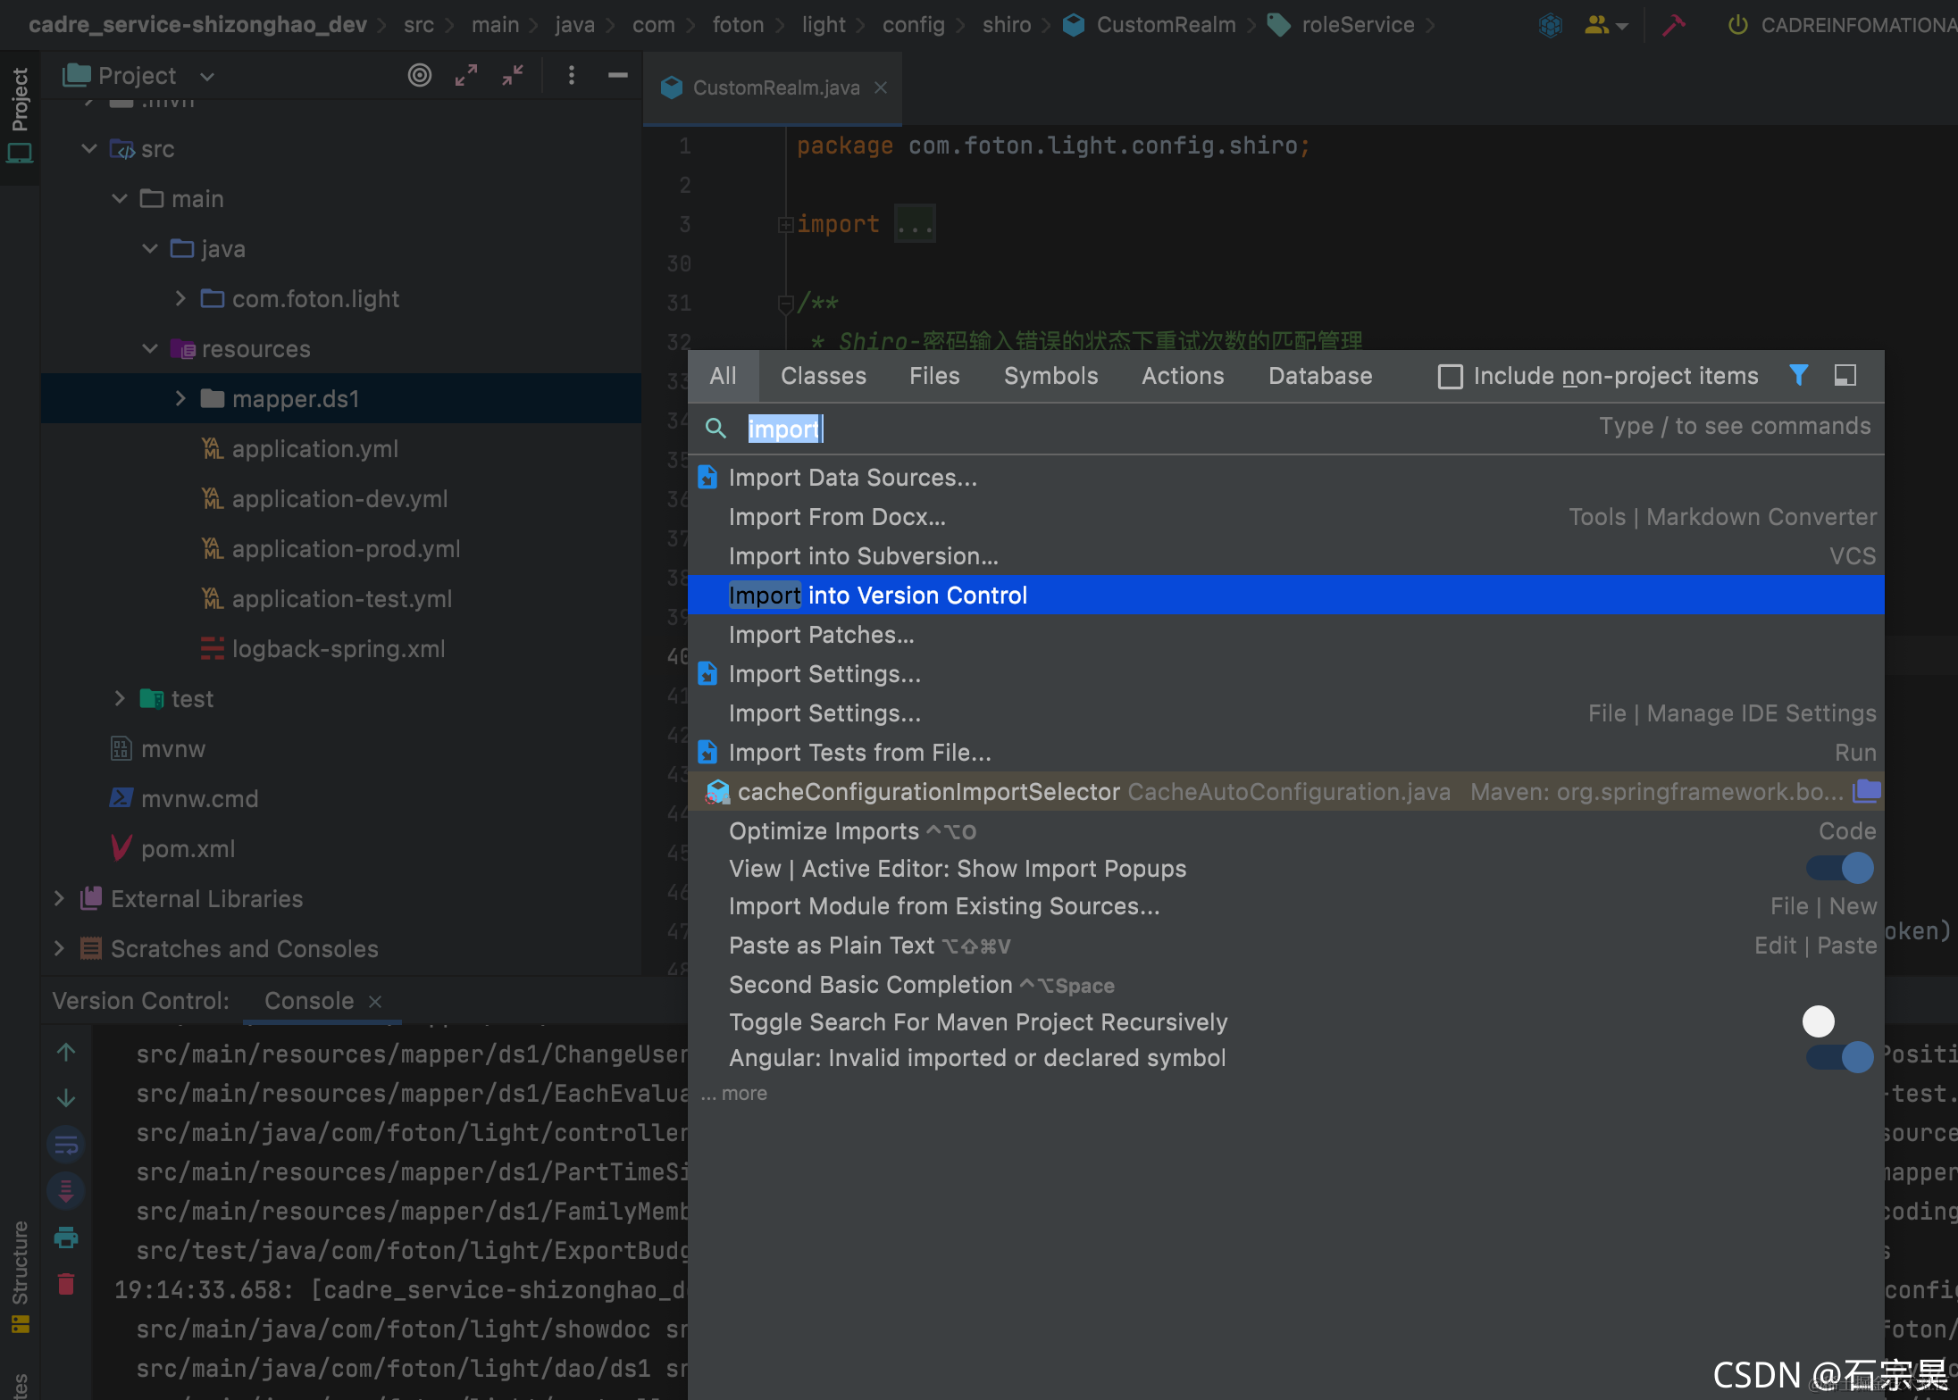Expand the mapper.ds1 folder
Viewport: 1958px width, 1400px height.
[x=180, y=398]
